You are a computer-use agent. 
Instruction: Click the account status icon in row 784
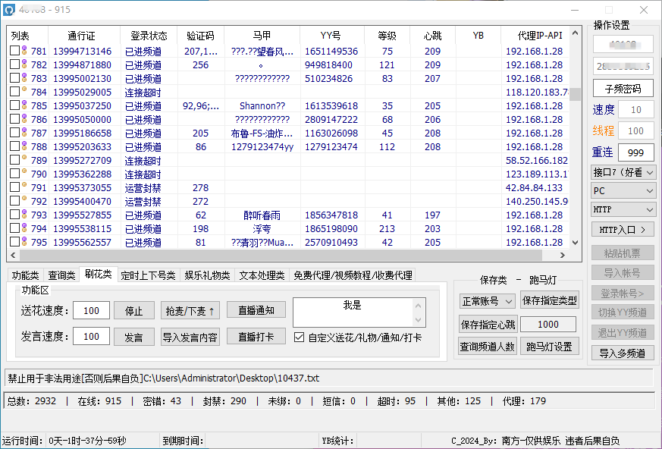point(24,90)
